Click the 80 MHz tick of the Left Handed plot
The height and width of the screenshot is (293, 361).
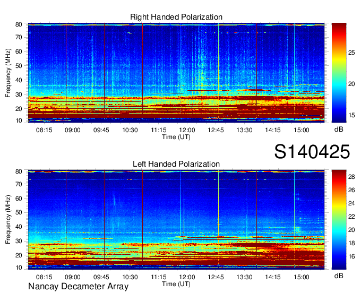(19, 171)
